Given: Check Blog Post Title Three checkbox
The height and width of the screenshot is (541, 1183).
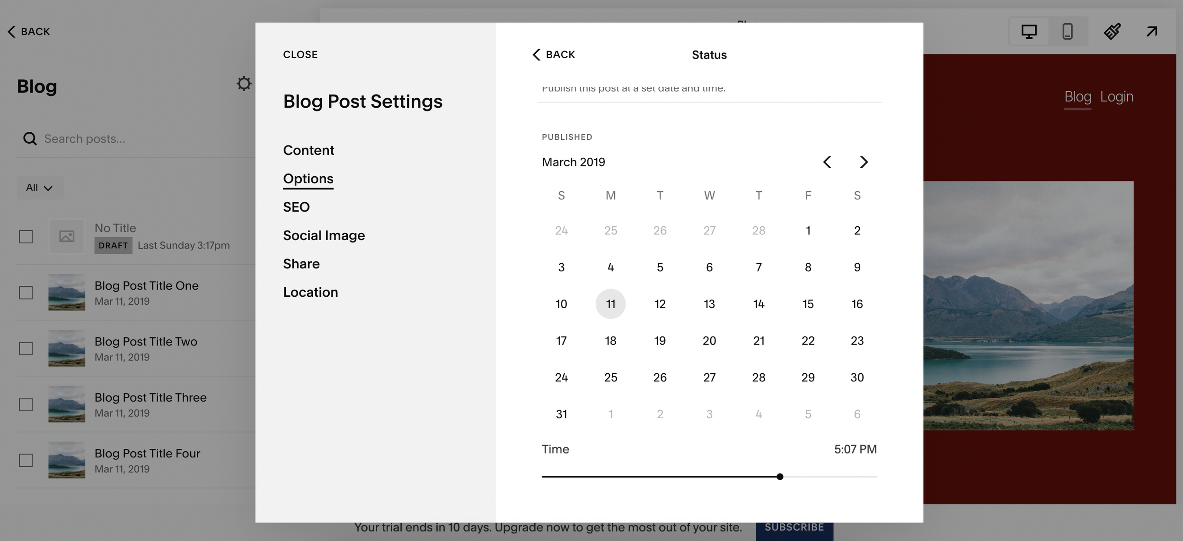Looking at the screenshot, I should coord(26,404).
